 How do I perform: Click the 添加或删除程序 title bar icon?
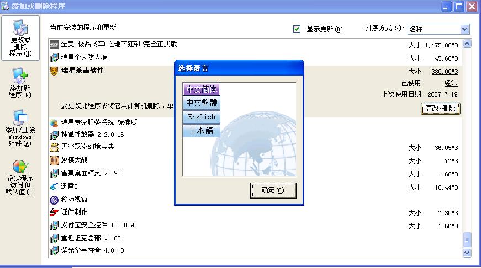(5, 6)
